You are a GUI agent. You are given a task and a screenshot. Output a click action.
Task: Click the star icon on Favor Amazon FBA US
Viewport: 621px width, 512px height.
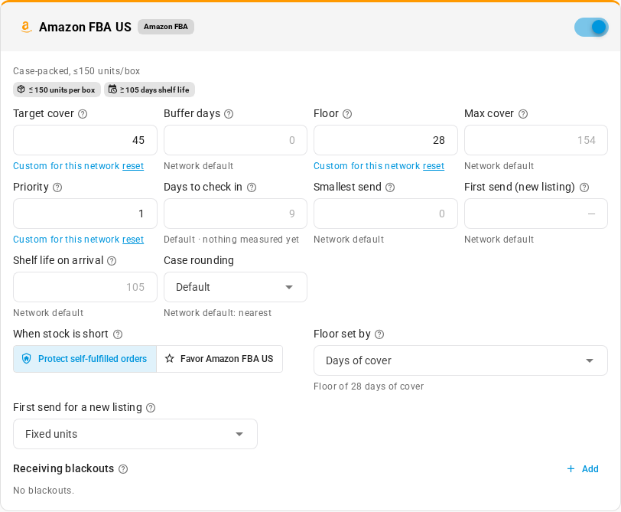[170, 359]
